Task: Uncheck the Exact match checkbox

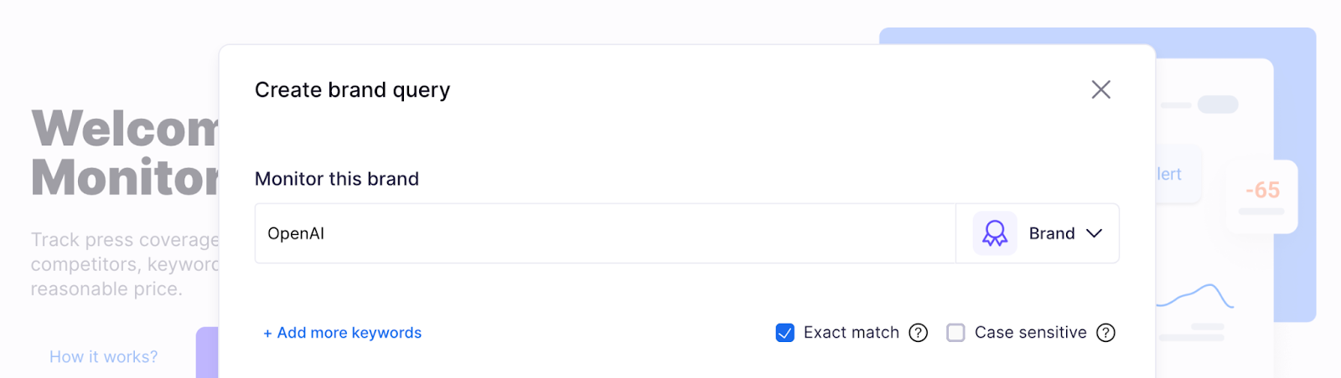Action: tap(785, 333)
